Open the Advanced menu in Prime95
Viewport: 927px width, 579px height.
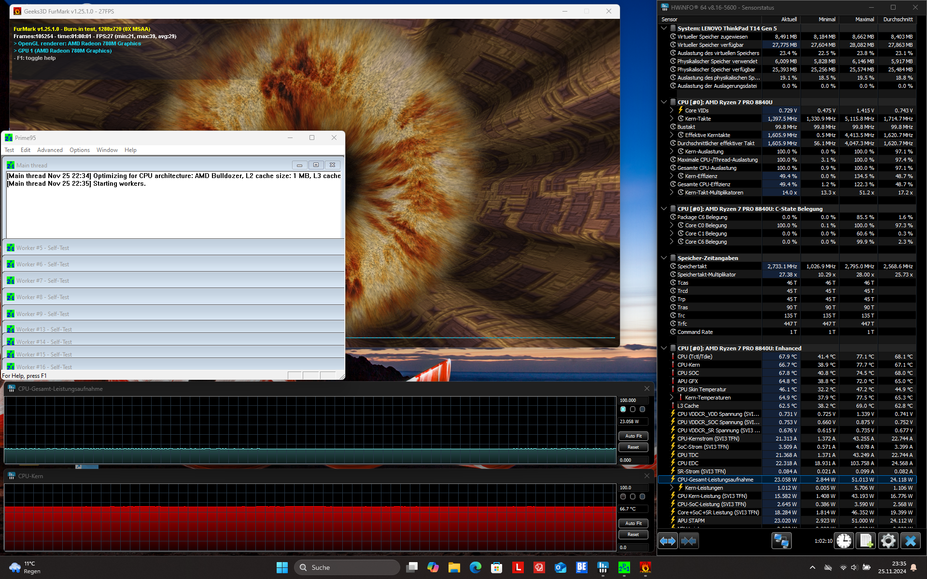pos(50,150)
